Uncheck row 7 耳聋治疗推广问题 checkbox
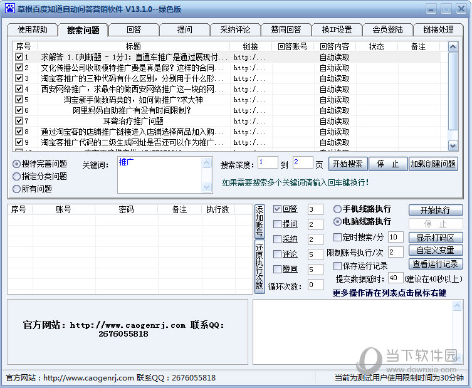The height and width of the screenshot is (388, 472). coord(19,121)
